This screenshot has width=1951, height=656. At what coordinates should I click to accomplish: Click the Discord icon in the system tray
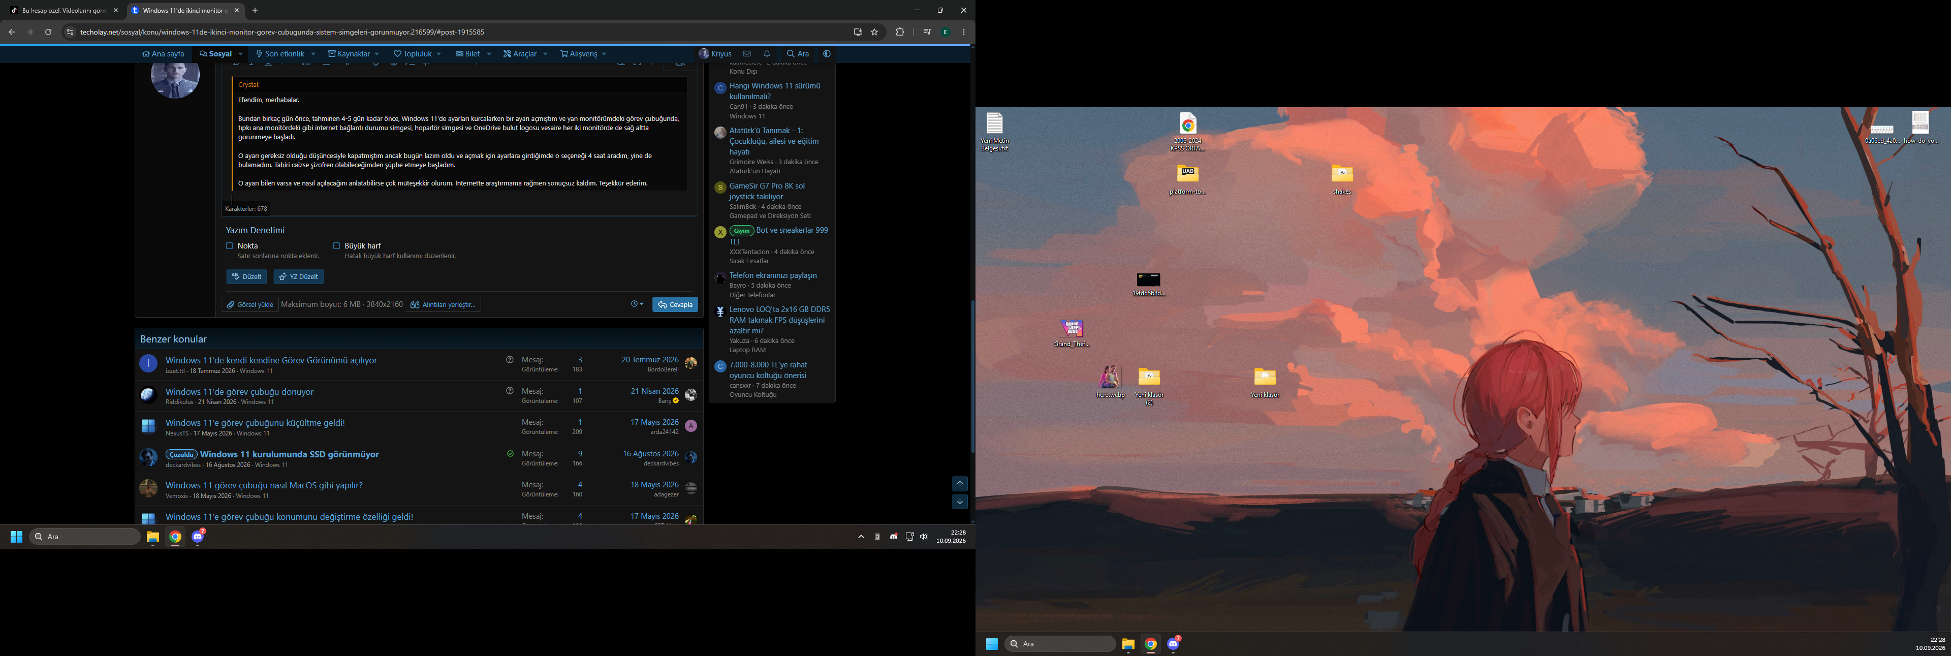pos(894,536)
